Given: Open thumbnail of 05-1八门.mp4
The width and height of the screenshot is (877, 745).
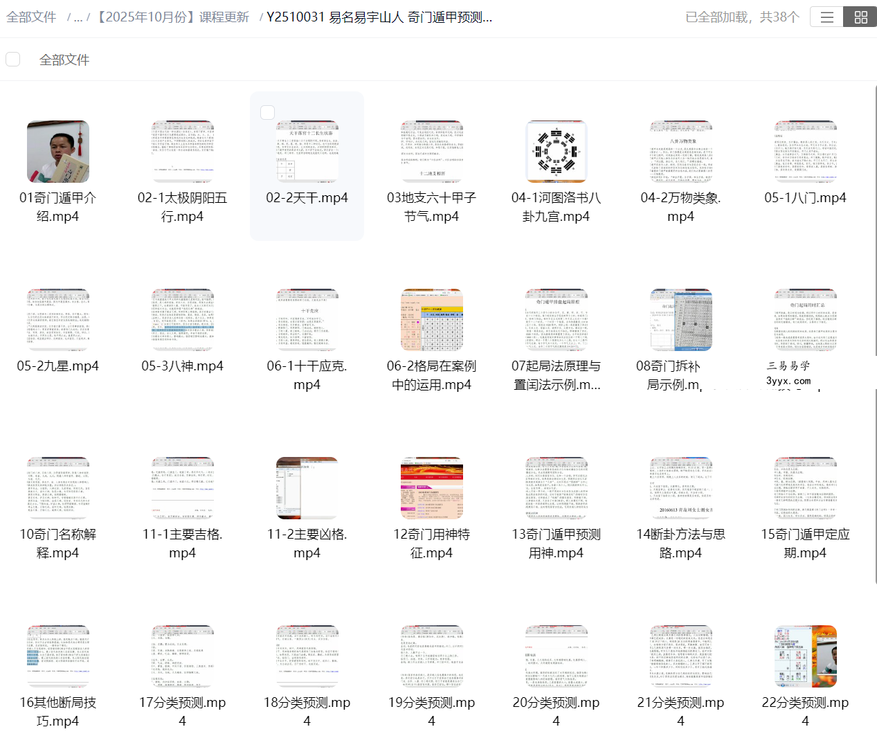Looking at the screenshot, I should (x=806, y=152).
